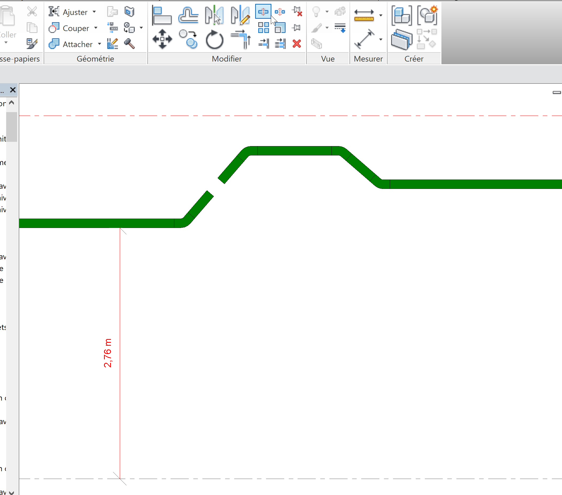Expand the measure ruler dropdown arrow
Viewport: 562px width, 495px height.
380,15
